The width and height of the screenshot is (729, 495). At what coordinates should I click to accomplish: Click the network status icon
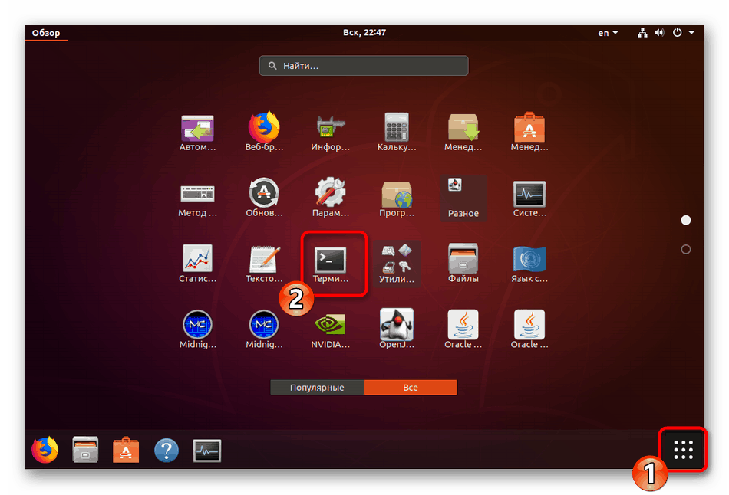pyautogui.click(x=642, y=32)
